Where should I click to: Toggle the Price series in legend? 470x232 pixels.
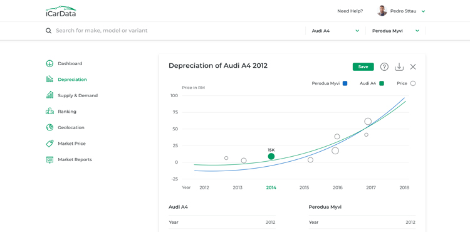pyautogui.click(x=413, y=83)
